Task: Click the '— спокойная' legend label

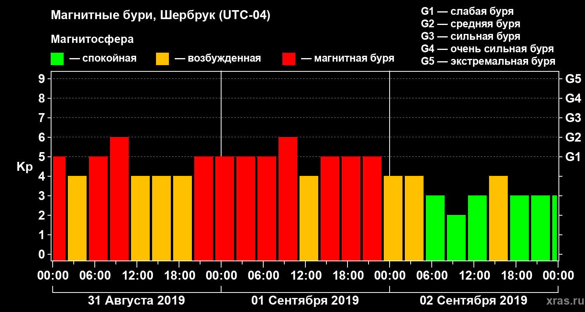Action: (103, 58)
